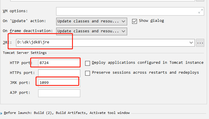This screenshot has width=209, height=119.
Task: Focus the empty HTTPs port field
Action: coord(59,73)
